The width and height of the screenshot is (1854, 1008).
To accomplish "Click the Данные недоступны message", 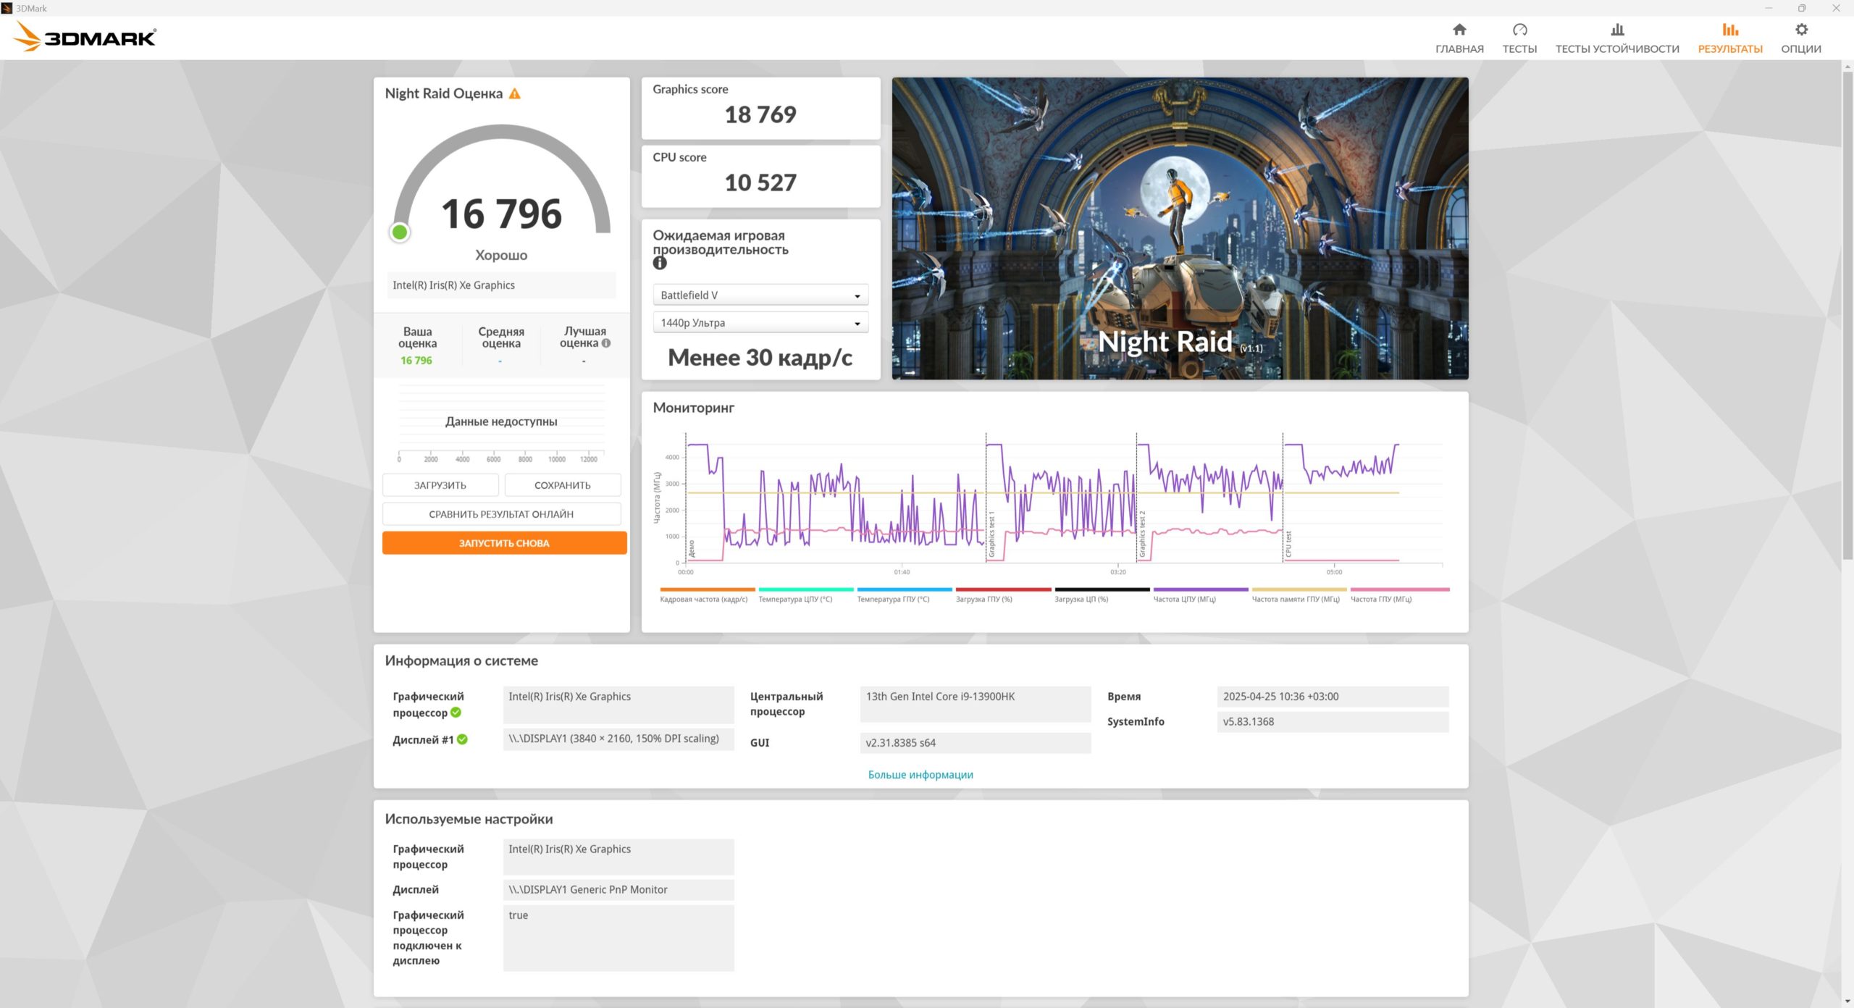I will pos(501,421).
